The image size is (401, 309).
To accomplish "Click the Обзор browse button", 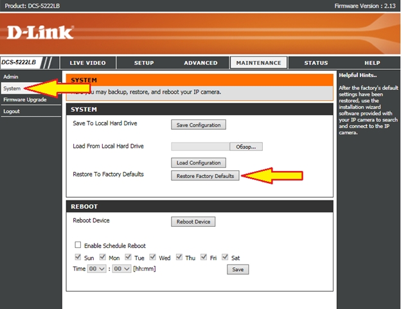I will click(x=246, y=146).
